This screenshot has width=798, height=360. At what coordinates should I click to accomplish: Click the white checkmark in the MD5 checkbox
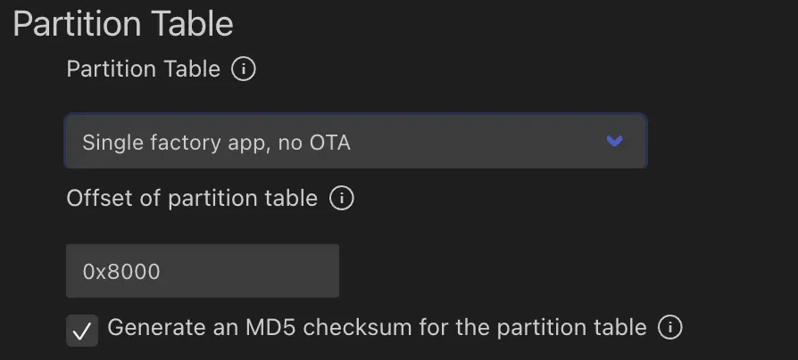pyautogui.click(x=81, y=331)
